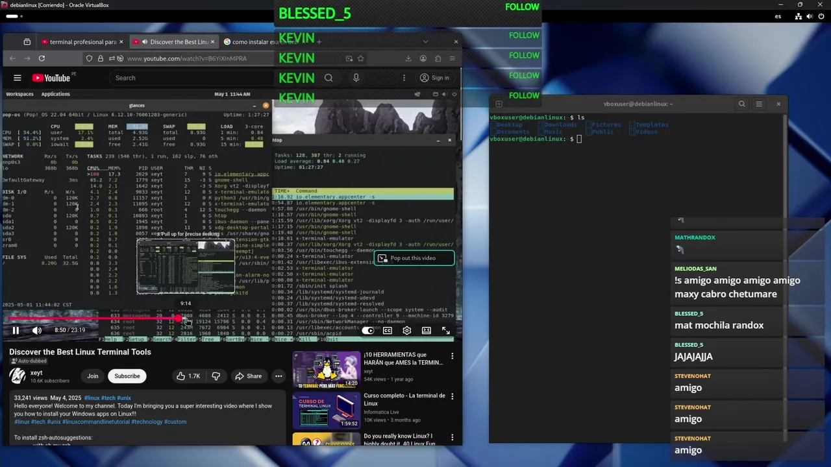
Task: Click the 'Auto-dubbed' badge
Action: tap(29, 361)
